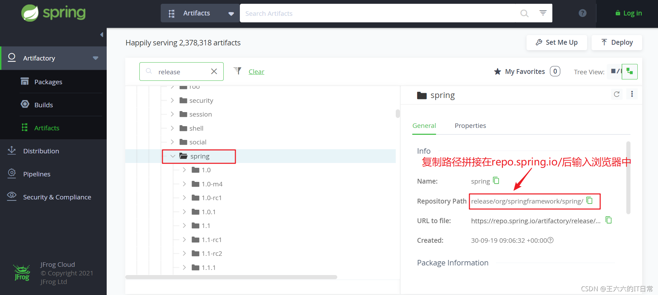Click the release repository filter field

pyautogui.click(x=181, y=72)
